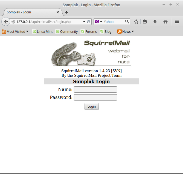Click the 'Somplak Login' heading
This screenshot has width=183, height=174.
coord(91,81)
